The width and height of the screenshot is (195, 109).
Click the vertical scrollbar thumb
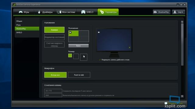[x=182, y=45]
